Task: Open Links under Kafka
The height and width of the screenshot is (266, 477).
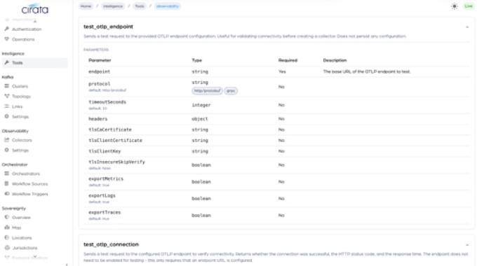Action: [18, 106]
